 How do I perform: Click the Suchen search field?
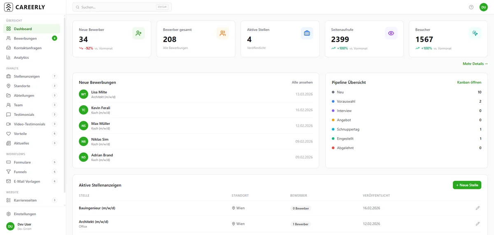(x=122, y=7)
